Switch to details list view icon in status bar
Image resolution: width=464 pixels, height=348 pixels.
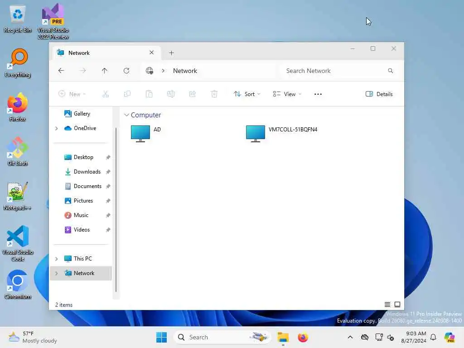tap(387, 304)
